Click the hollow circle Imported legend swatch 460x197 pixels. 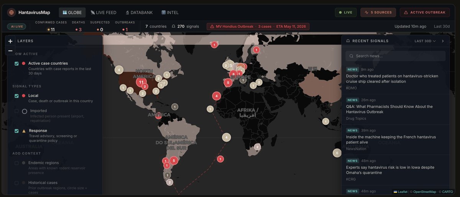coord(25,111)
